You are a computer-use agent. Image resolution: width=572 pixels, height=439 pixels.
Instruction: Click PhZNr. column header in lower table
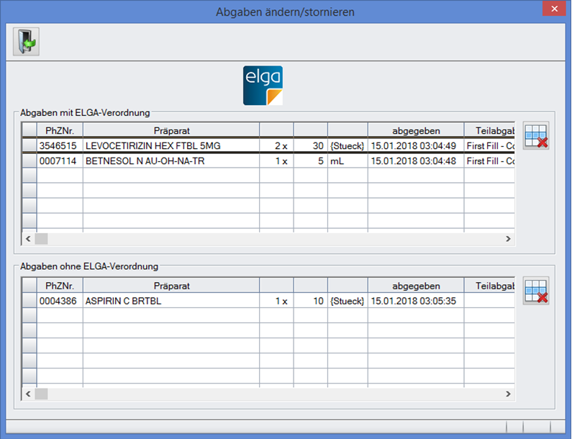[x=60, y=286]
